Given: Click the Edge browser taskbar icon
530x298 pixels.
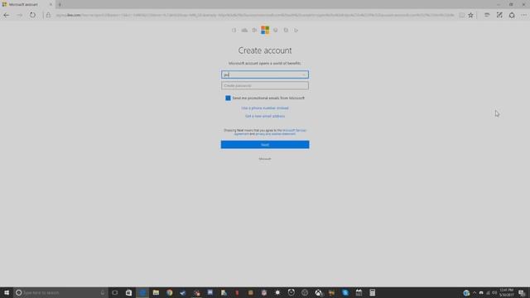Looking at the screenshot, I should pos(142,292).
